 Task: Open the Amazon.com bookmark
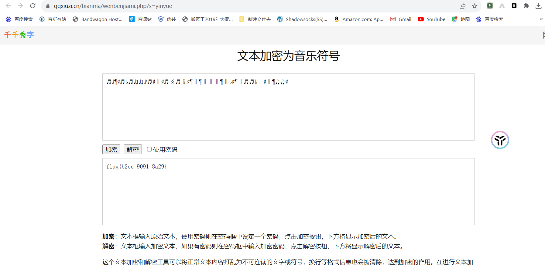[x=358, y=19]
